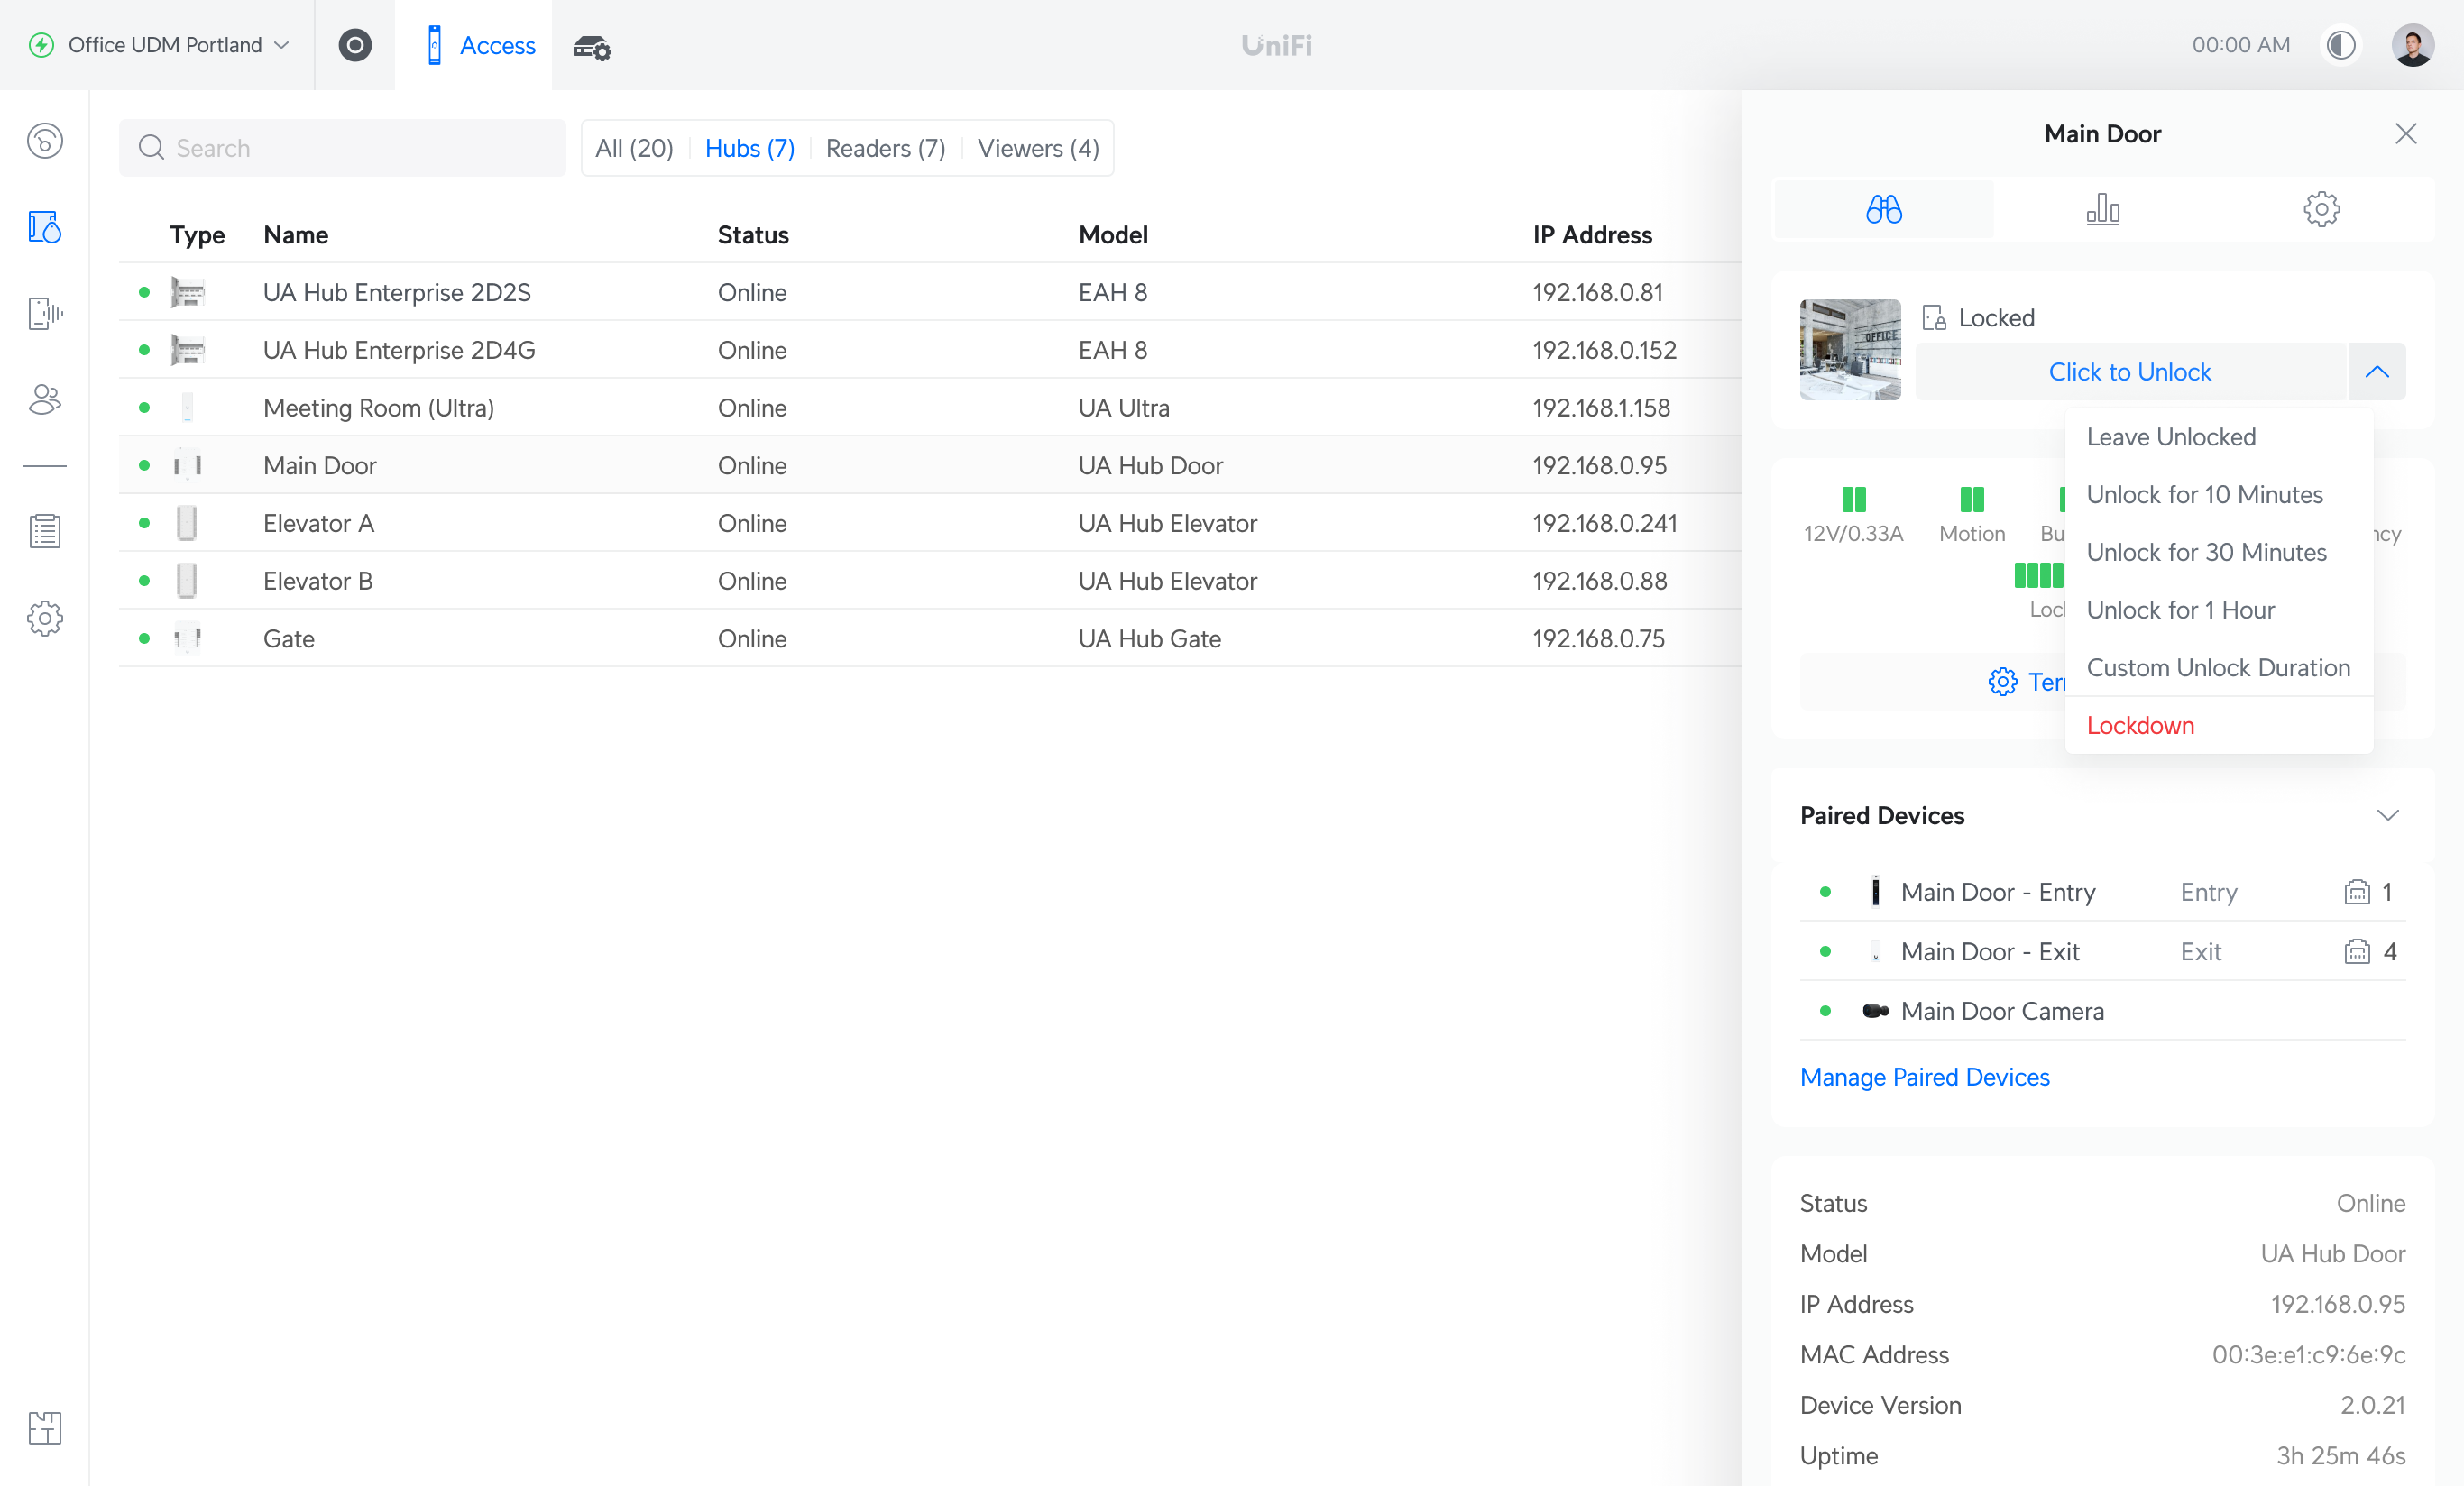Select the UA Hub Enterprise 2D2S row
This screenshot has height=1486, width=2464.
pyautogui.click(x=930, y=292)
